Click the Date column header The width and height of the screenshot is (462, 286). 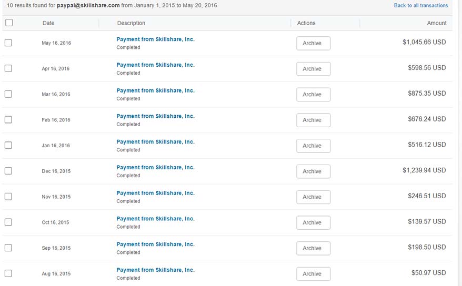pos(48,23)
